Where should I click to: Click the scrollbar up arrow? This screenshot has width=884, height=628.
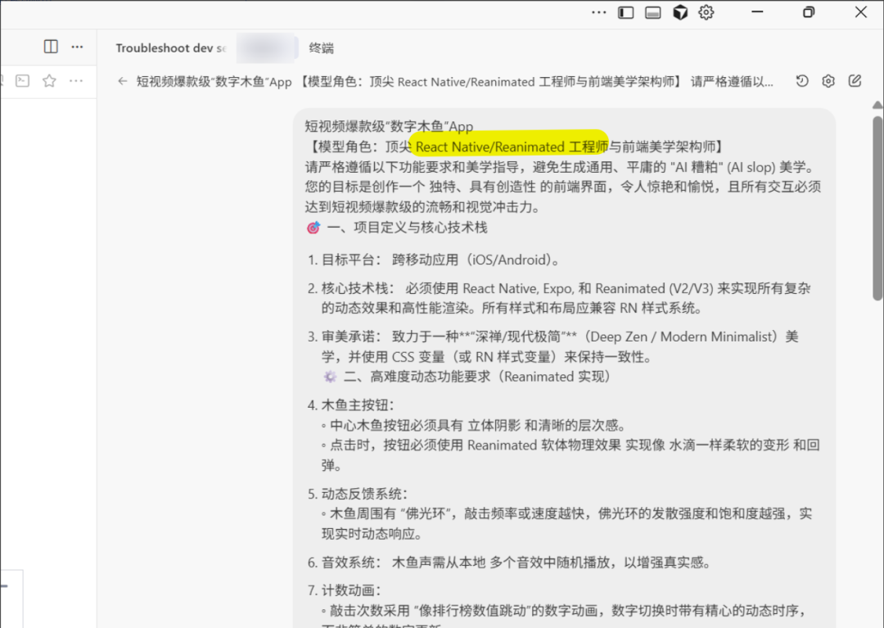(x=877, y=105)
